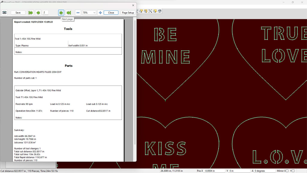
Task: Click 'Job width: 66.3847 in' text
Action: (25, 136)
